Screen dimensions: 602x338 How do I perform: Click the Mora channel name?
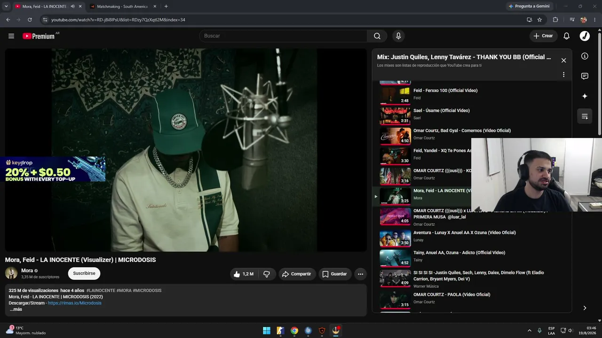tap(27, 270)
